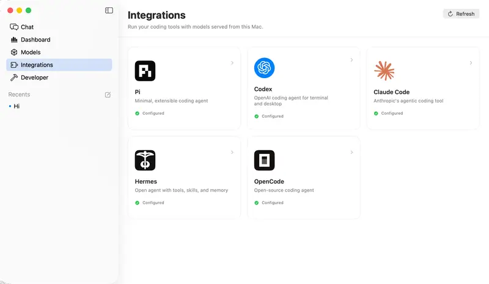Click the Hermes logo icon
The image size is (489, 284).
pyautogui.click(x=145, y=161)
